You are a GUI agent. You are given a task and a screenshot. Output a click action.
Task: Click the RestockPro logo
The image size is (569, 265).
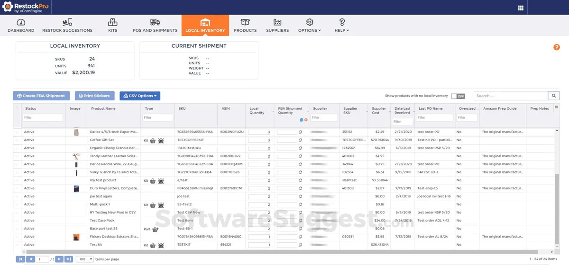[25, 8]
